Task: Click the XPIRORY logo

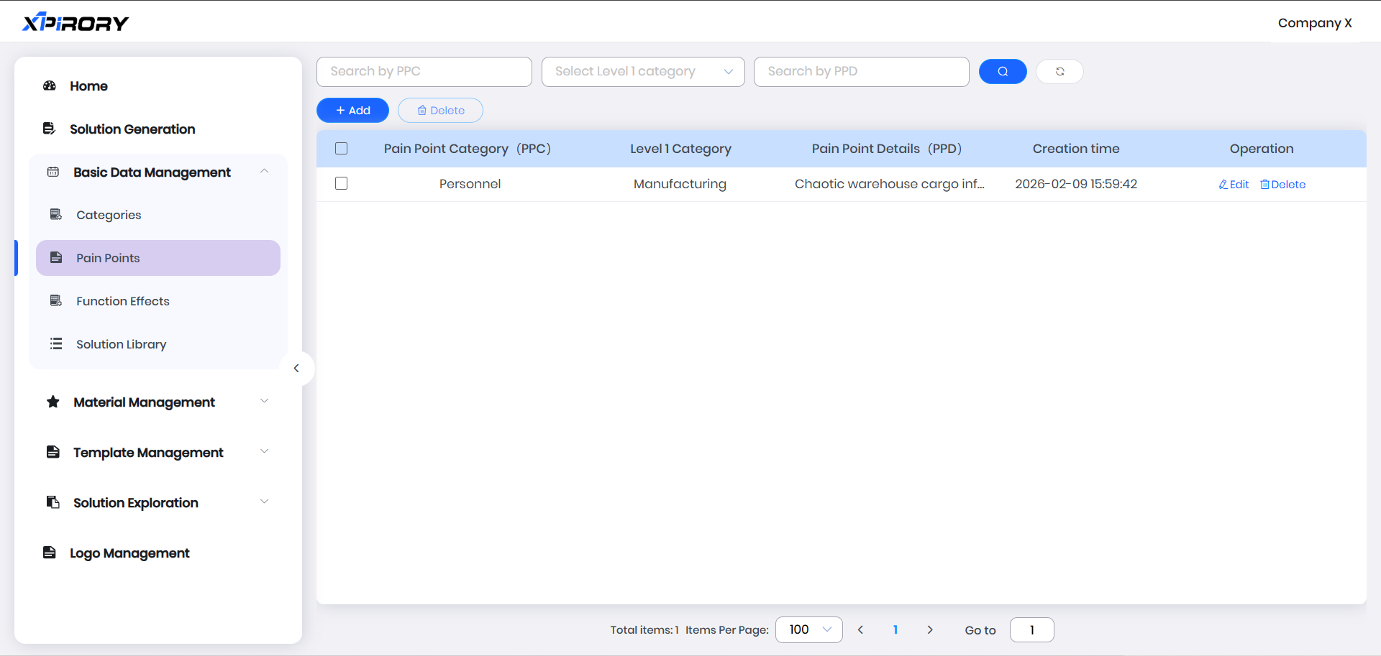Action: point(76,23)
